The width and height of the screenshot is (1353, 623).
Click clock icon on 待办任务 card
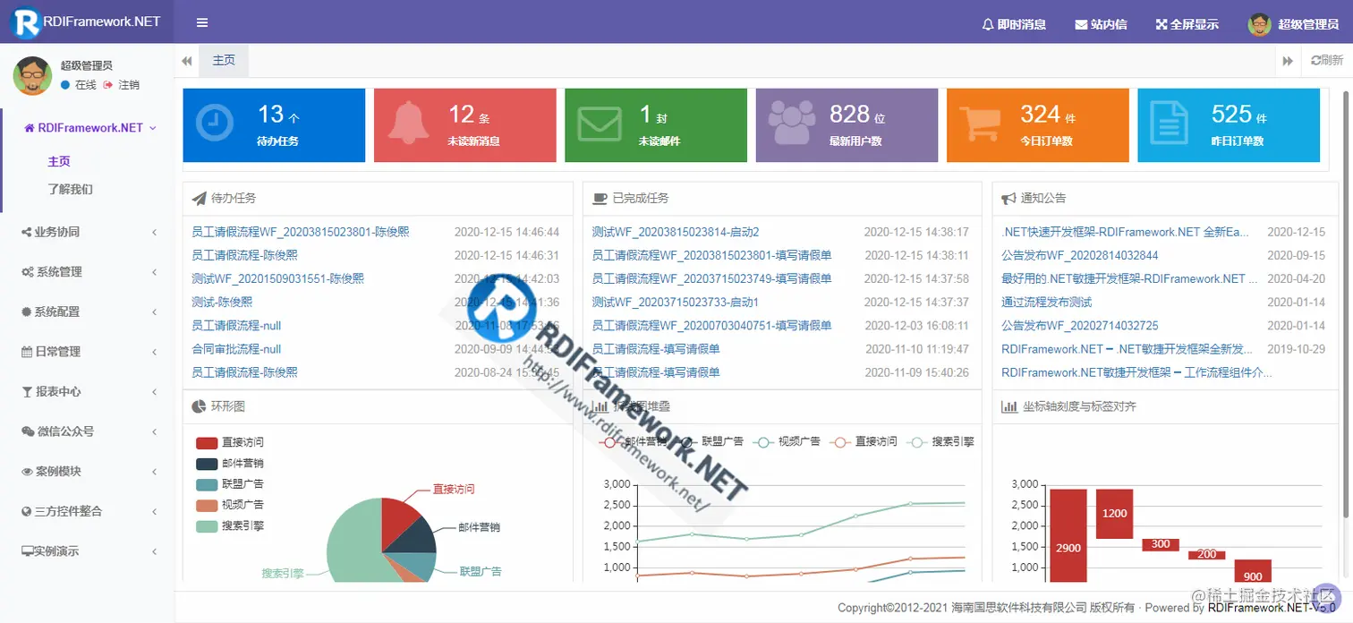(215, 123)
